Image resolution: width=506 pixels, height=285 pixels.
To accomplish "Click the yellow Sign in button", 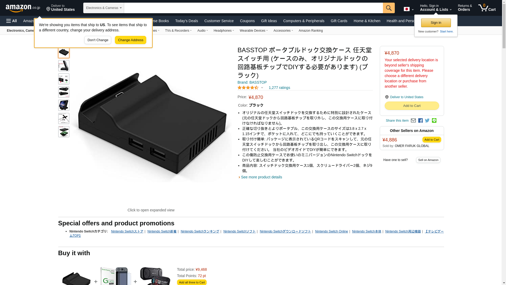I will (436, 23).
